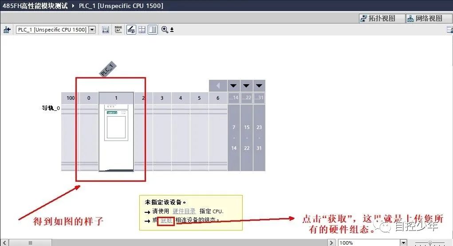The height and width of the screenshot is (246, 453).
Task: Click rack slot header 3
Action: pyautogui.click(x=162, y=98)
